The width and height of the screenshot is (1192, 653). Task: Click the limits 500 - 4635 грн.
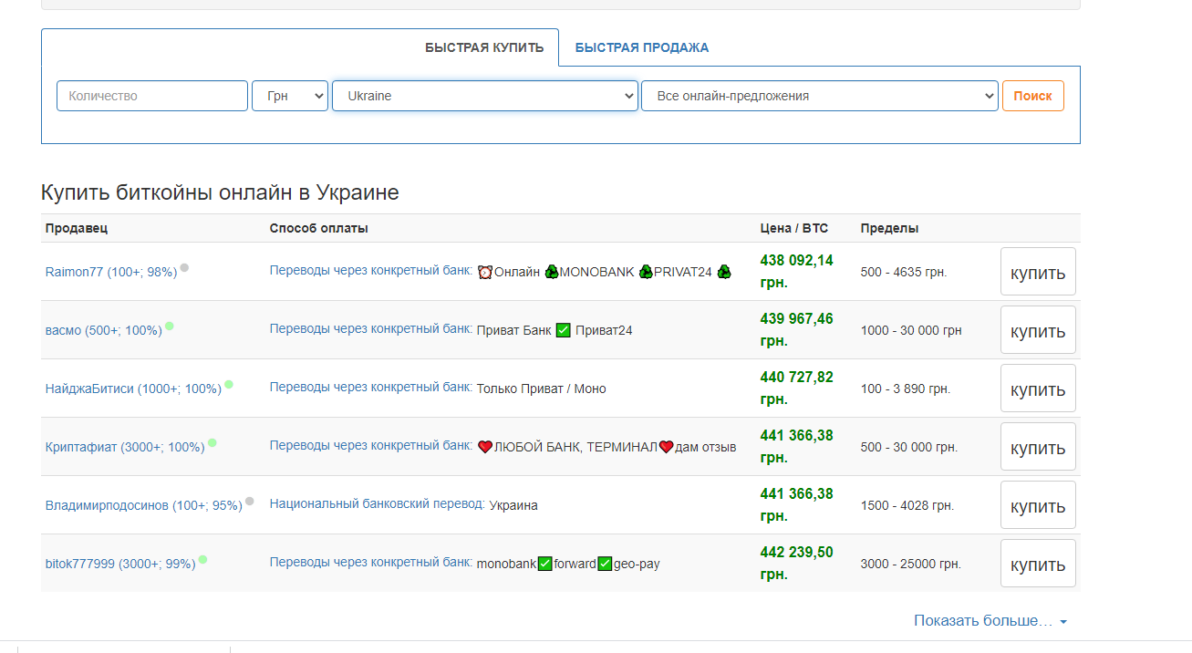(x=904, y=272)
